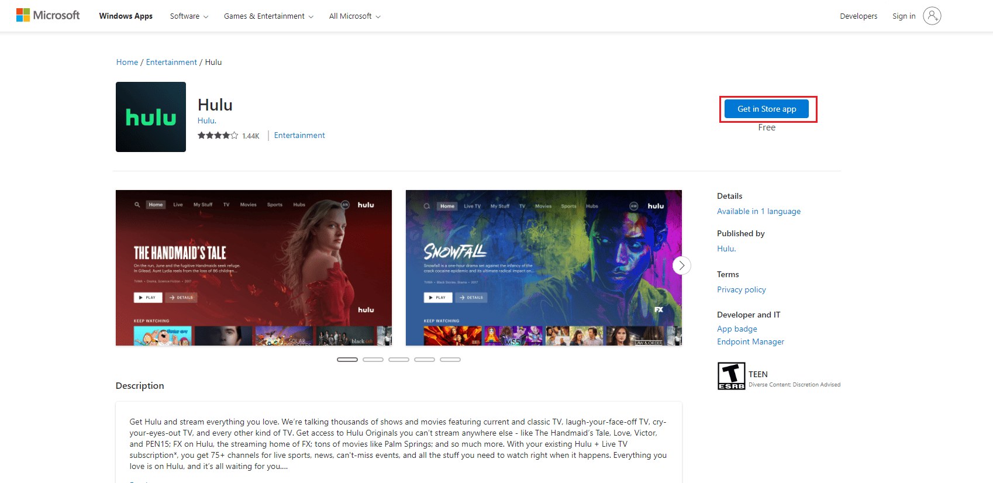Open the App badge link
Screen dimensions: 993x483
coord(737,329)
